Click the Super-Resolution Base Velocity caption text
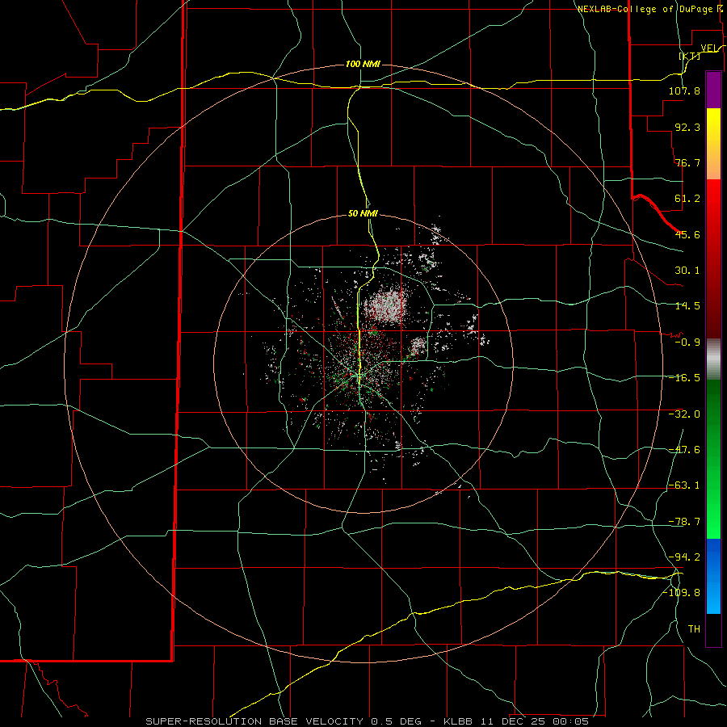Viewport: 727px width, 727px height. pyautogui.click(x=368, y=721)
